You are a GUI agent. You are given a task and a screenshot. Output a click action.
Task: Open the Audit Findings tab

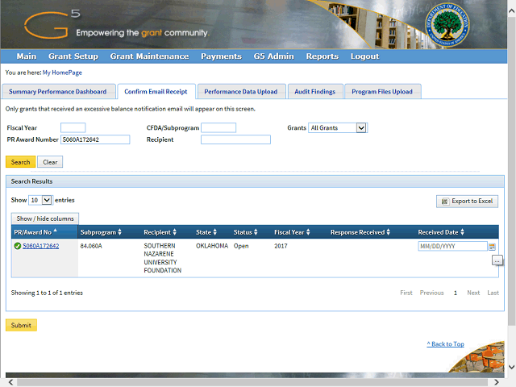click(x=315, y=91)
